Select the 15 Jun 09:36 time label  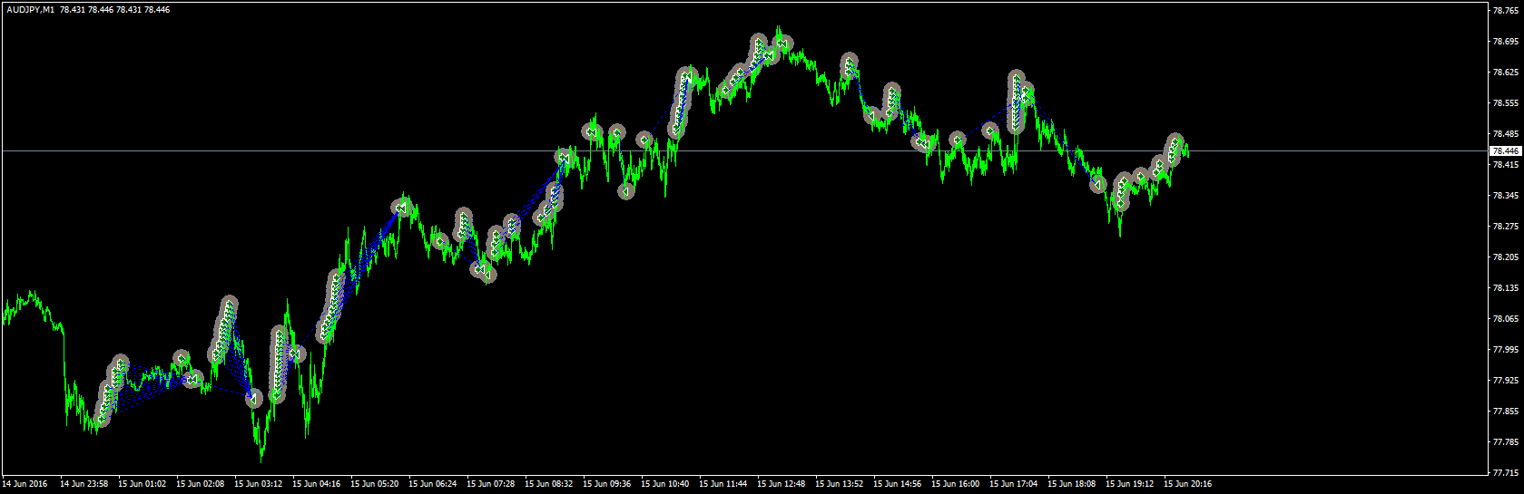pyautogui.click(x=606, y=484)
